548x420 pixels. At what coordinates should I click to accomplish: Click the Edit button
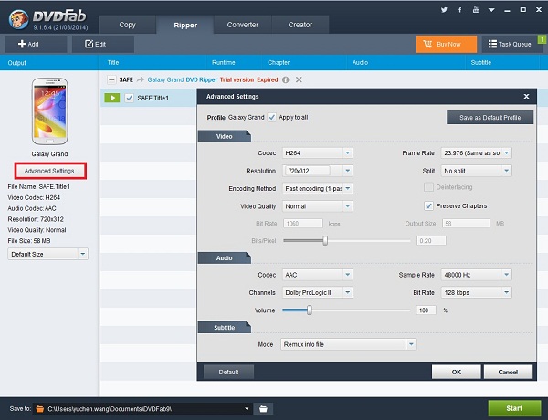click(x=102, y=44)
